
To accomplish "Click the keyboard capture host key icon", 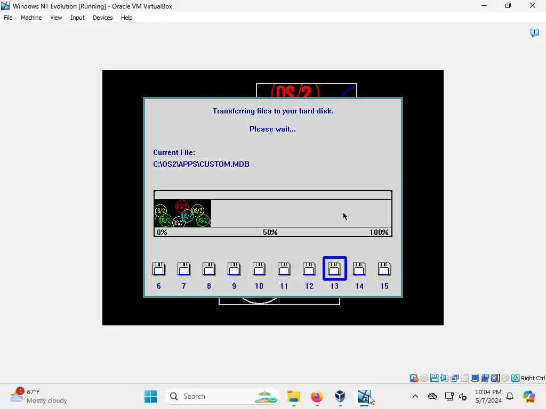I will [516, 378].
